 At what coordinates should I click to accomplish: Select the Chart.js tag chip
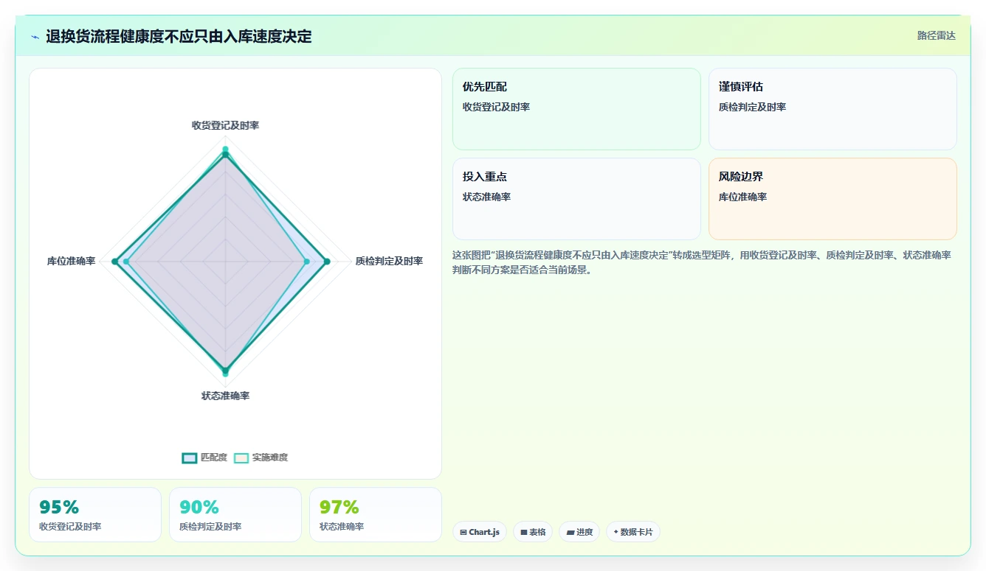[x=480, y=532]
